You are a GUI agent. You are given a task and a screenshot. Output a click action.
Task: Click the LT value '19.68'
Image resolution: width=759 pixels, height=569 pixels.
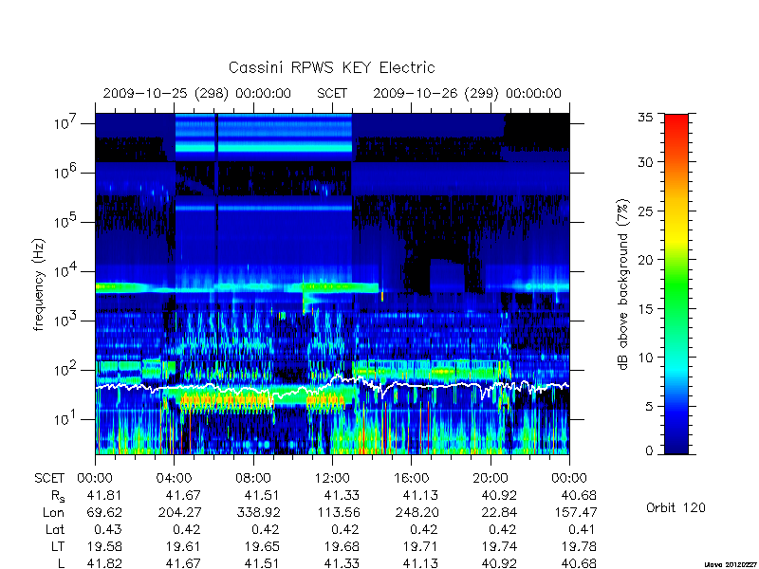point(342,546)
